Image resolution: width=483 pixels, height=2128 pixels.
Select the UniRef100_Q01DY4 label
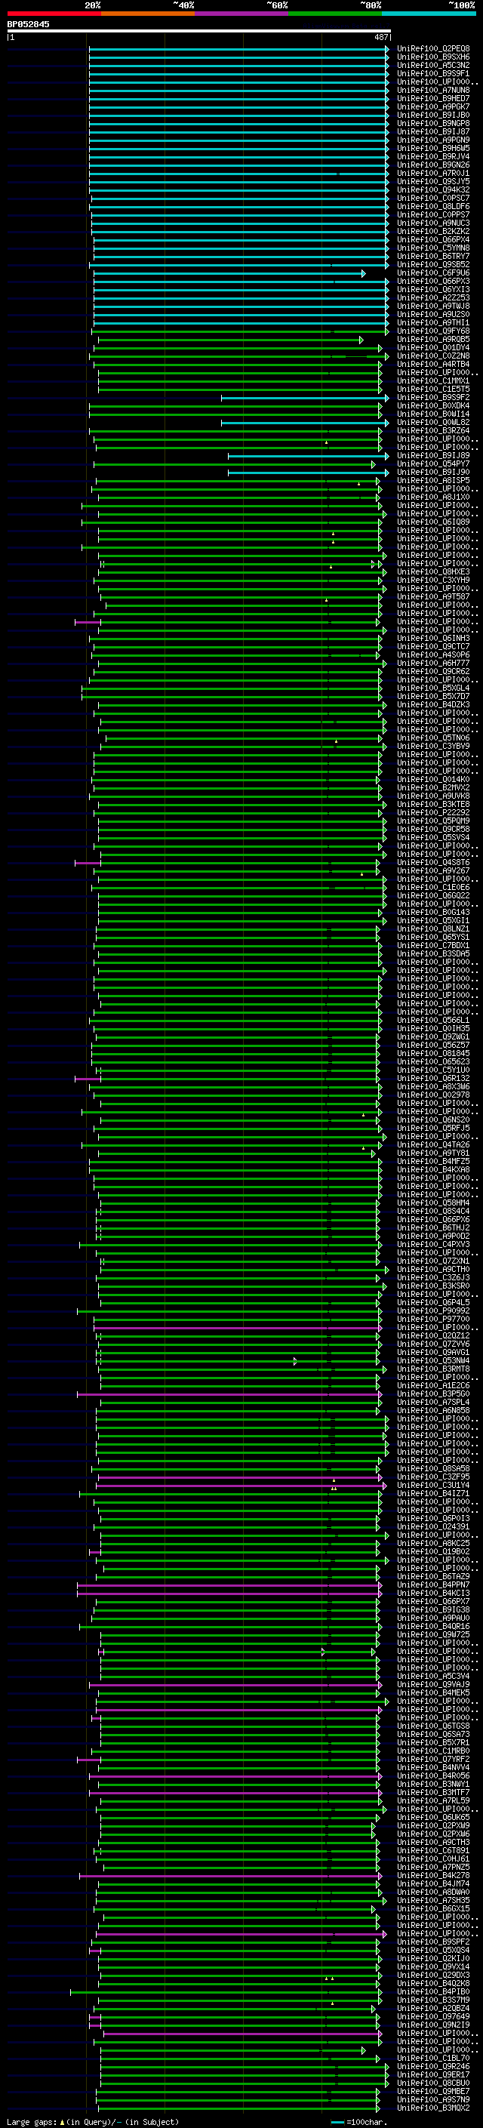tap(433, 348)
